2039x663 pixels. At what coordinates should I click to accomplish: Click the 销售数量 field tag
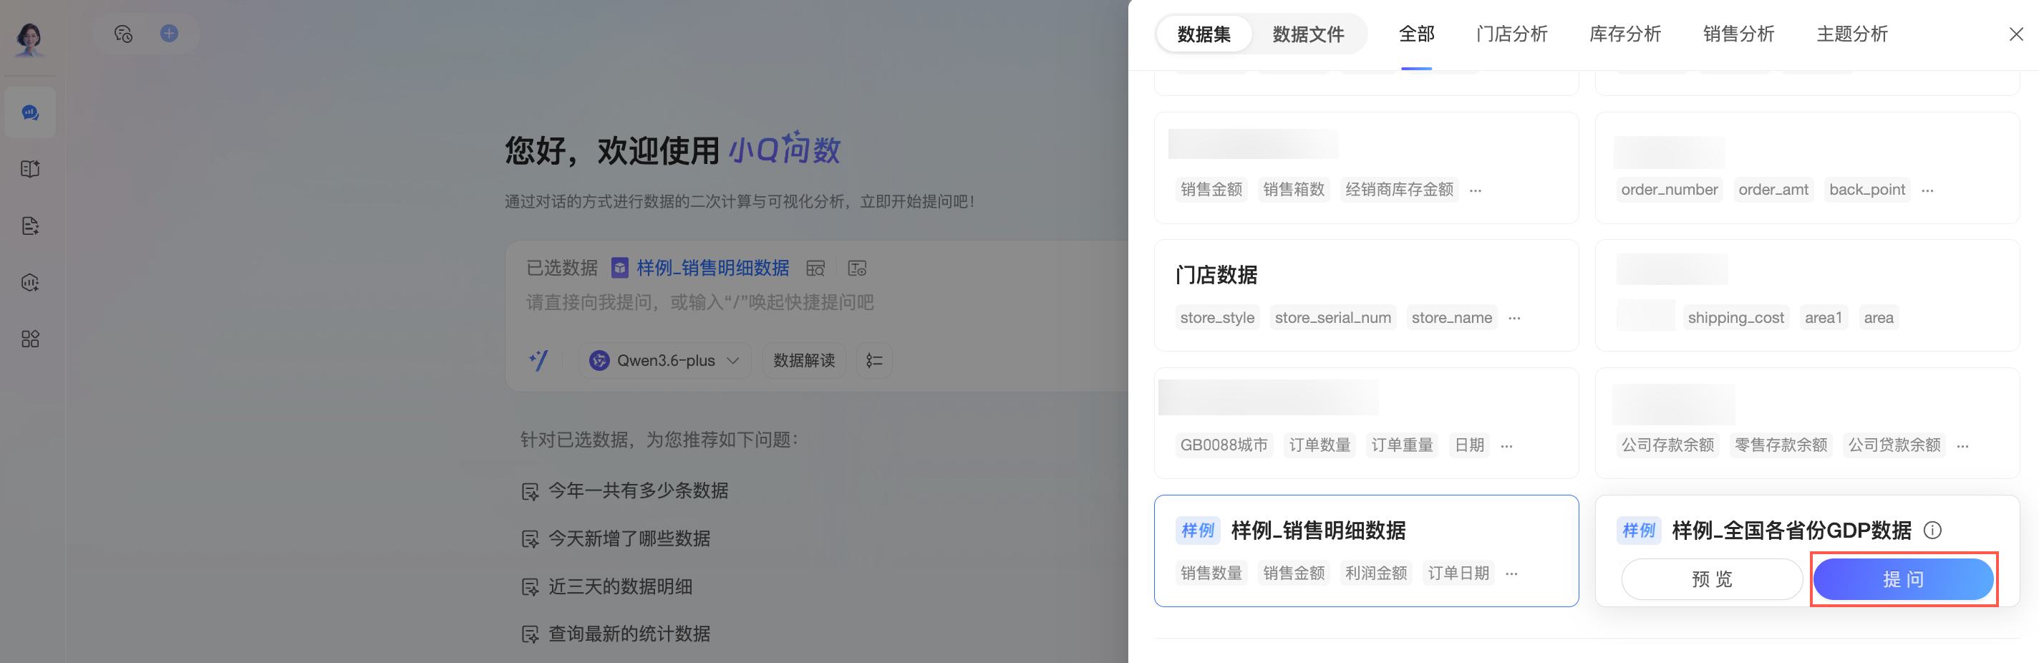pos(1211,573)
